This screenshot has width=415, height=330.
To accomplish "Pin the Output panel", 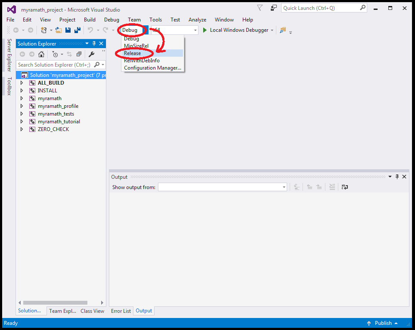I will 397,177.
